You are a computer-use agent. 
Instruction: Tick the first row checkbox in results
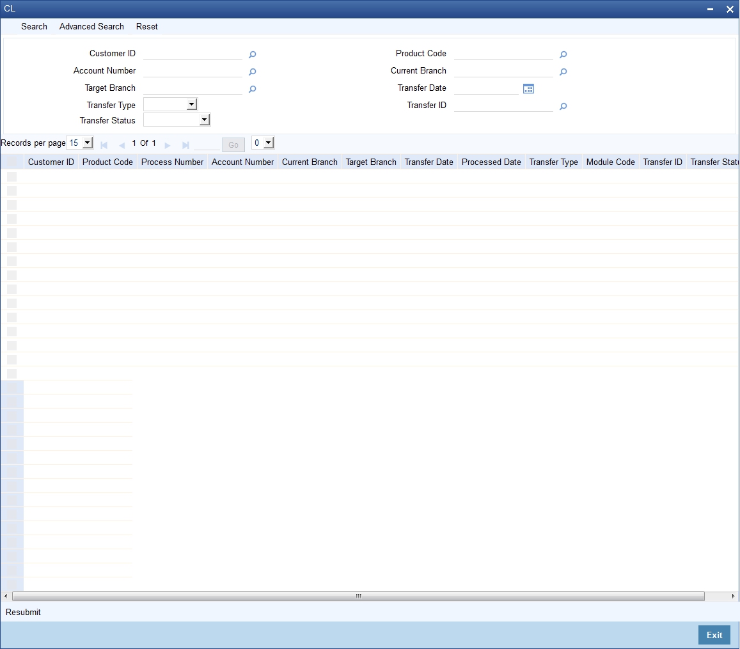(x=12, y=176)
